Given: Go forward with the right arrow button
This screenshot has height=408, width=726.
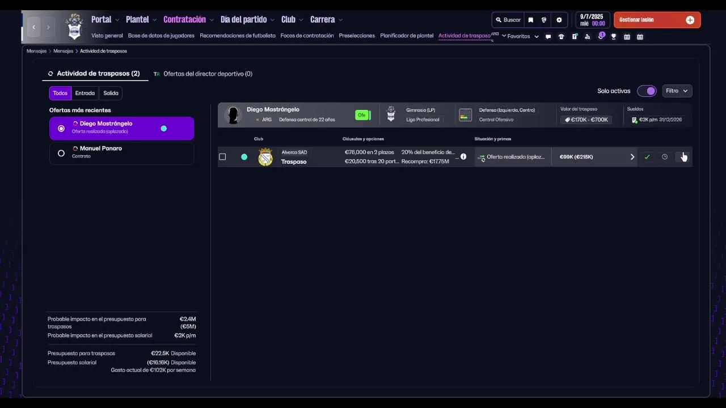Looking at the screenshot, I should click(x=48, y=27).
